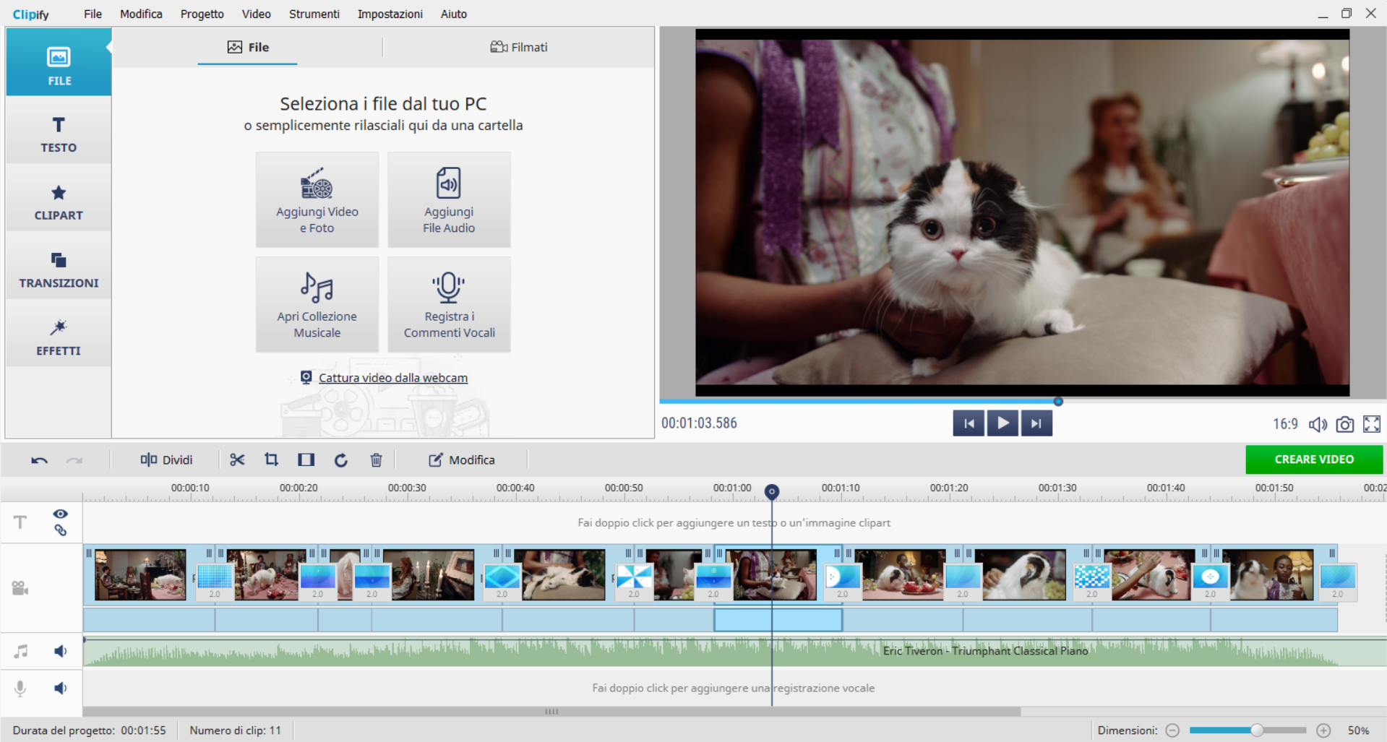Click the checkerboard transition icon on timeline
Screen dimensions: 1387x742
point(1091,577)
